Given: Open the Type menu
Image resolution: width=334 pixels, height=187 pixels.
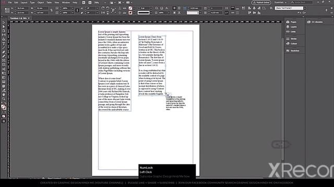Looking at the screenshot, I should (x=32, y=3).
